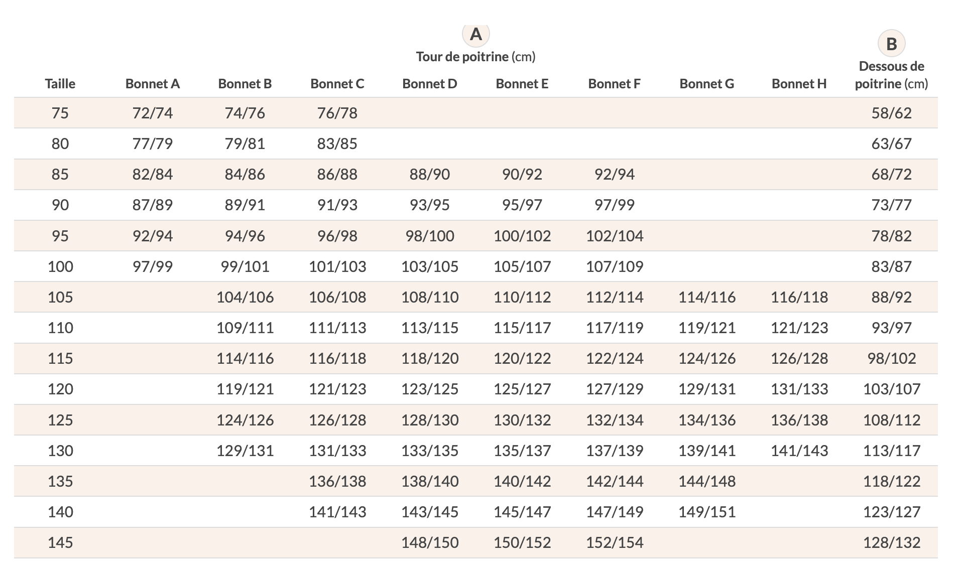Click the 141/143 cell under Bonnet C
Screen dimensions: 958x575
337,512
